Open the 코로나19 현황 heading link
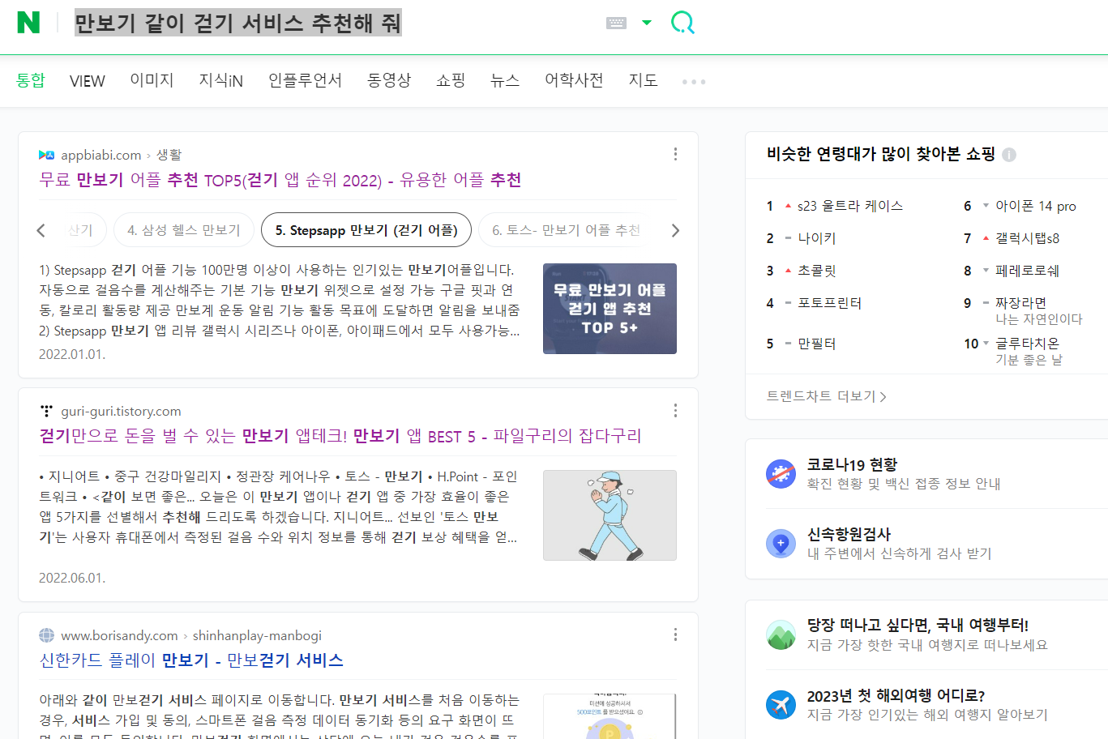This screenshot has width=1108, height=739. (853, 464)
